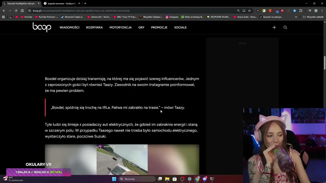Open the 4K 1 Hour TV bookmark

pos(125,17)
